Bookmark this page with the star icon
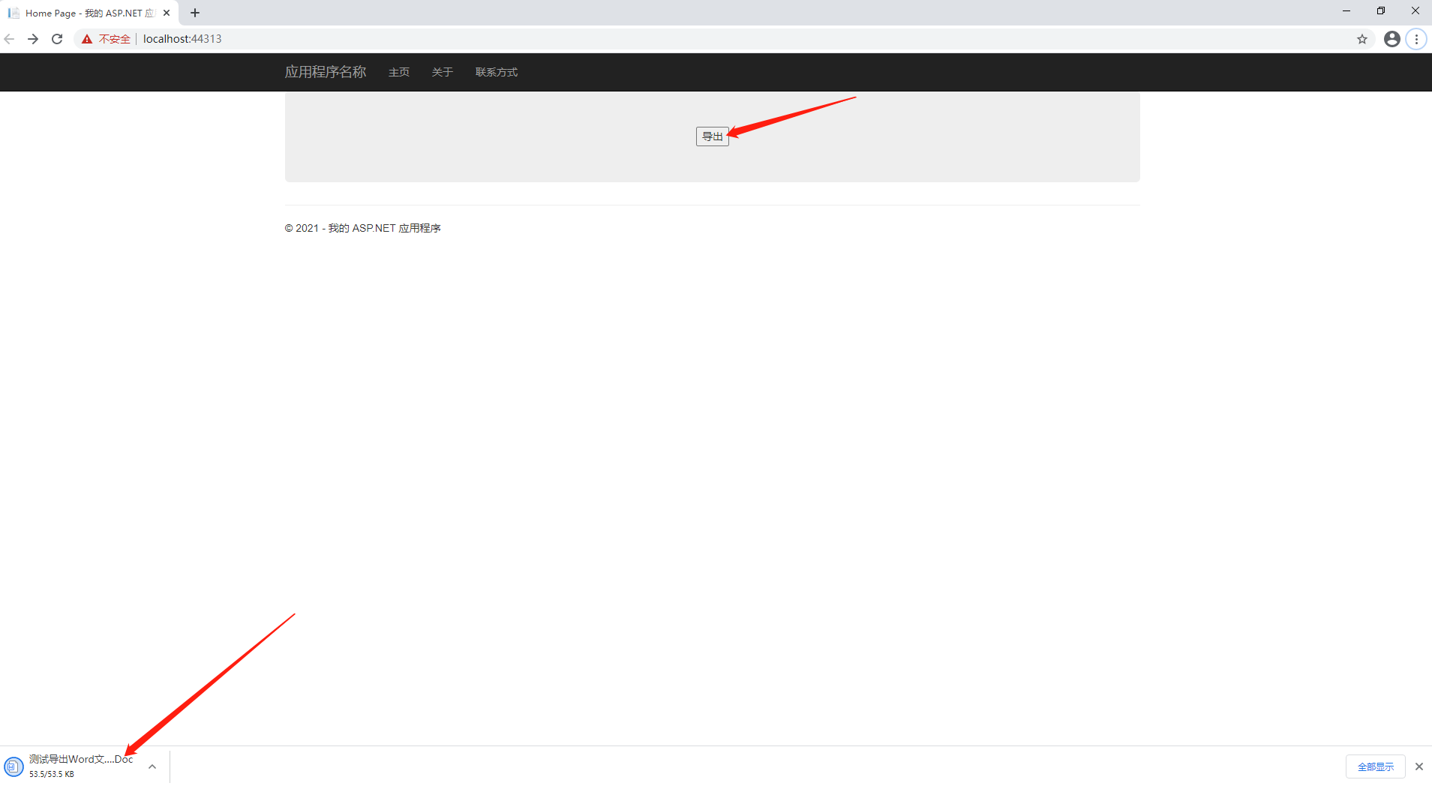This screenshot has width=1432, height=786. [x=1362, y=39]
